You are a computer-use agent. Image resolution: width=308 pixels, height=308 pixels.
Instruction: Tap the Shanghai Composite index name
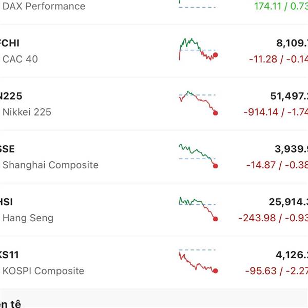50,165
